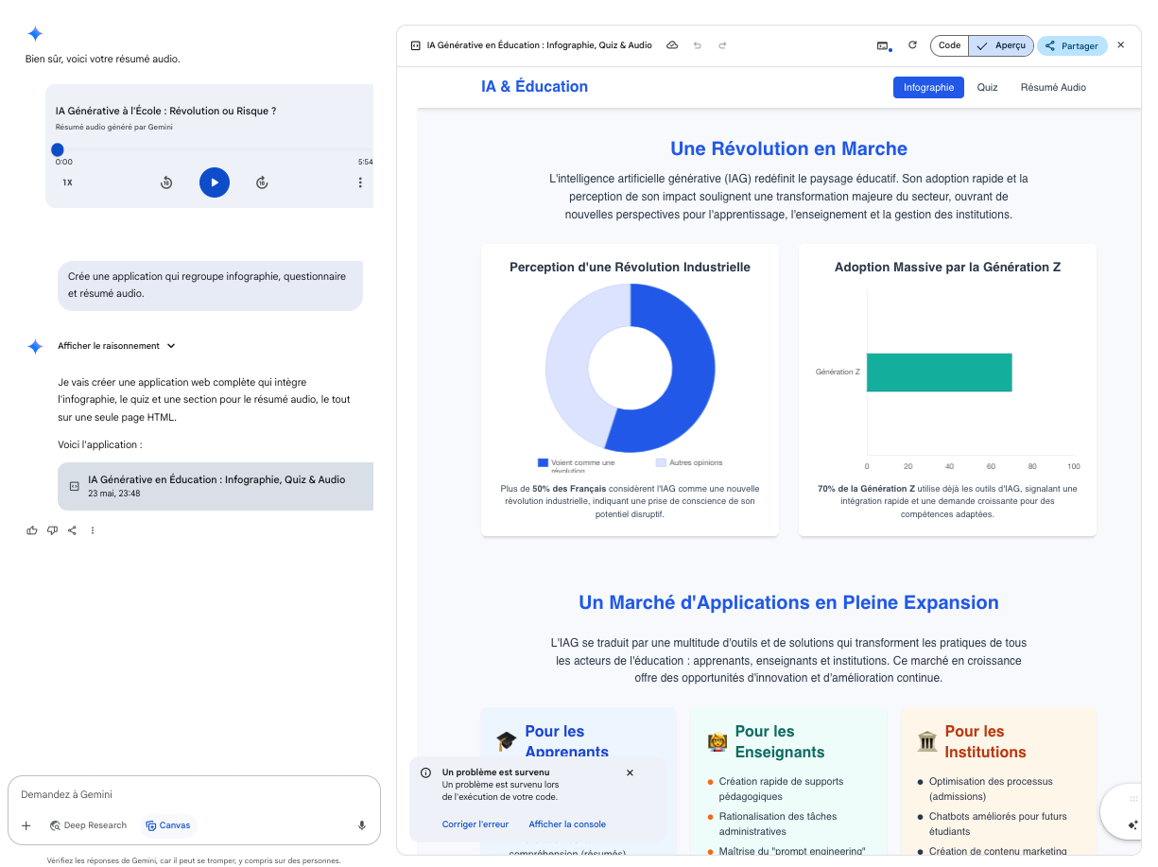Open audio player three-dot menu

pos(360,182)
